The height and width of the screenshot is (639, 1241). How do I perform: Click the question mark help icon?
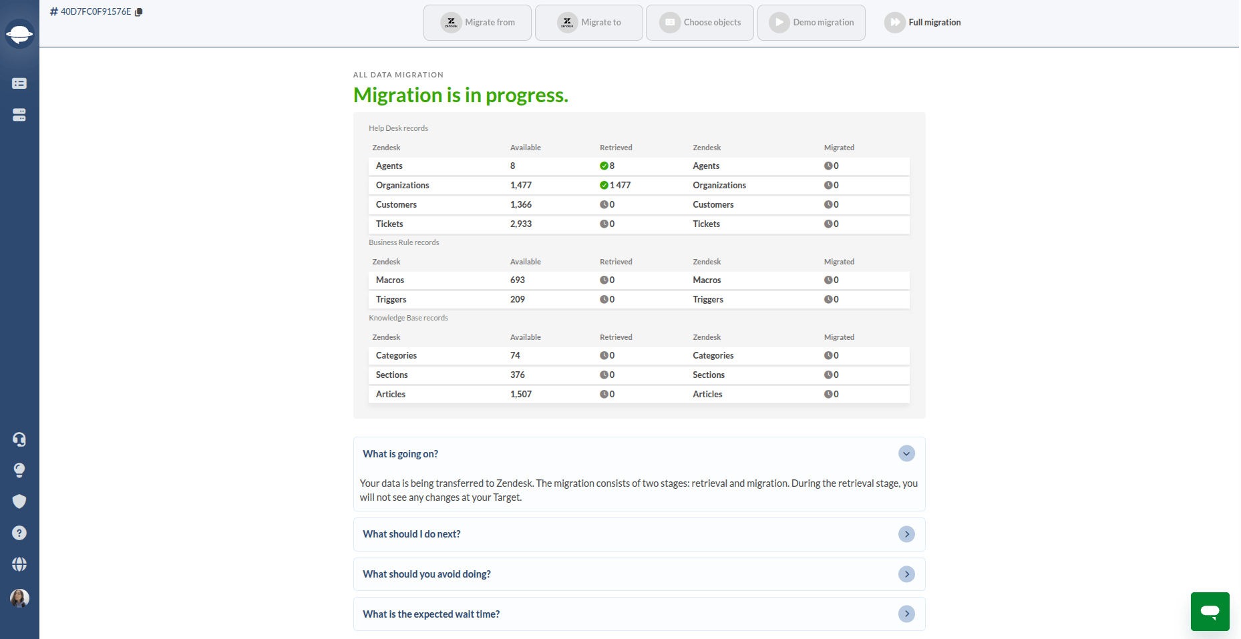pyautogui.click(x=19, y=533)
